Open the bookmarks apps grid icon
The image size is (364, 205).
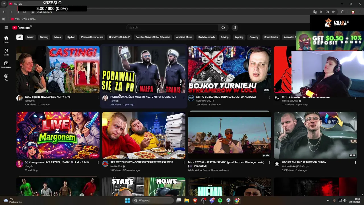click(4, 19)
